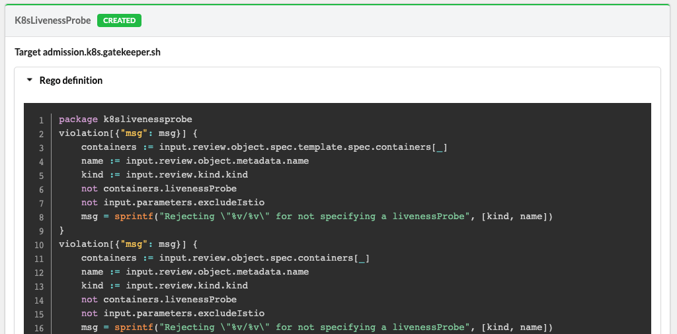Click line number 16 in the gutter
677x334 pixels.
point(39,328)
